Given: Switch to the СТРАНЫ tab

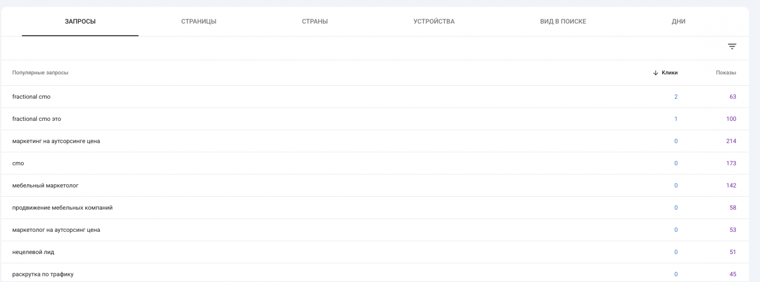Looking at the screenshot, I should 315,21.
